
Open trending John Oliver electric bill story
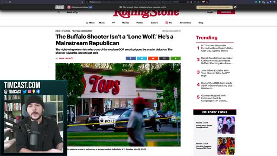click(216, 73)
